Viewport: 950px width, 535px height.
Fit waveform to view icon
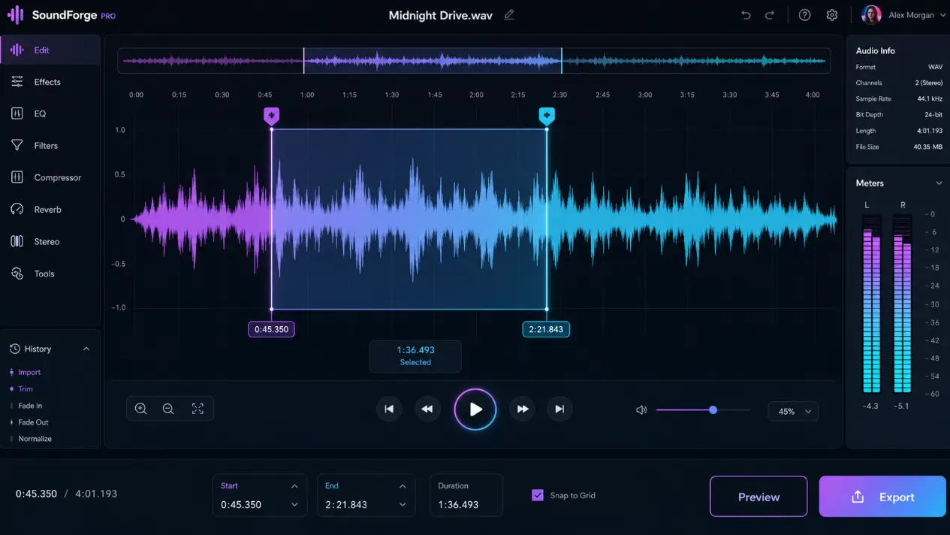(198, 409)
